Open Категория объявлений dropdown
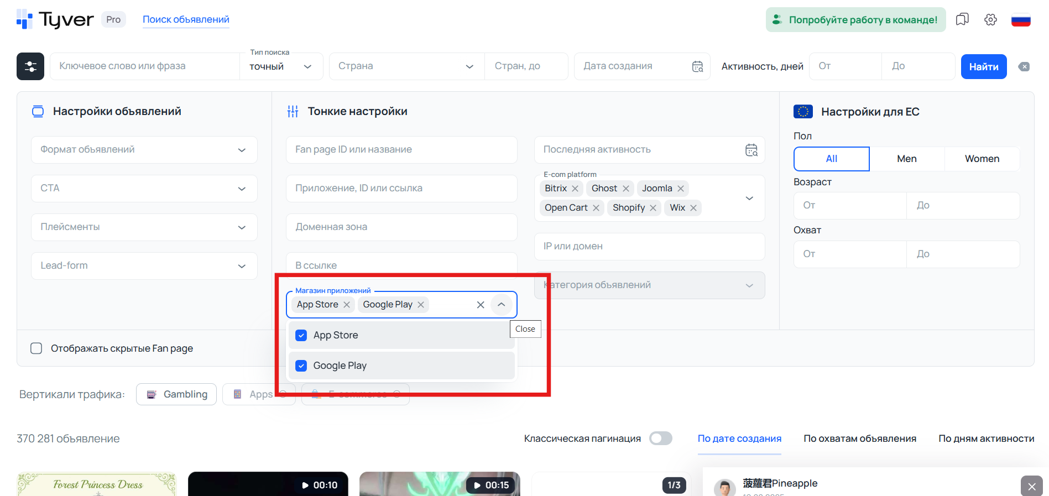This screenshot has width=1049, height=496. 650,285
